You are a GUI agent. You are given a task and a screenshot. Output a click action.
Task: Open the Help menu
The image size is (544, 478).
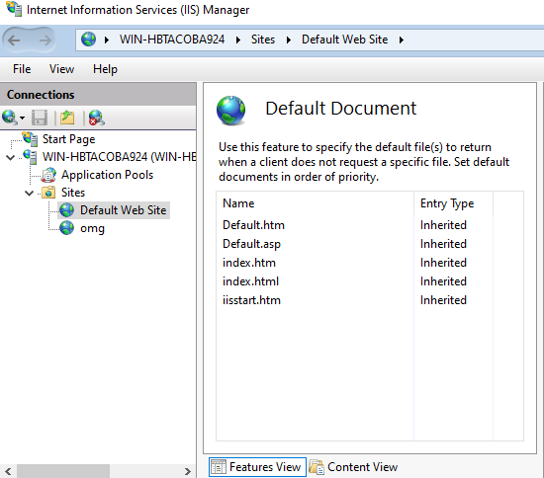tap(105, 69)
